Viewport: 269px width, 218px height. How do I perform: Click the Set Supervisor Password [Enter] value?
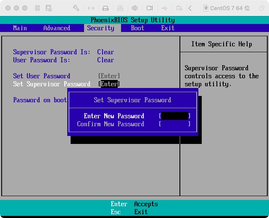(x=109, y=84)
